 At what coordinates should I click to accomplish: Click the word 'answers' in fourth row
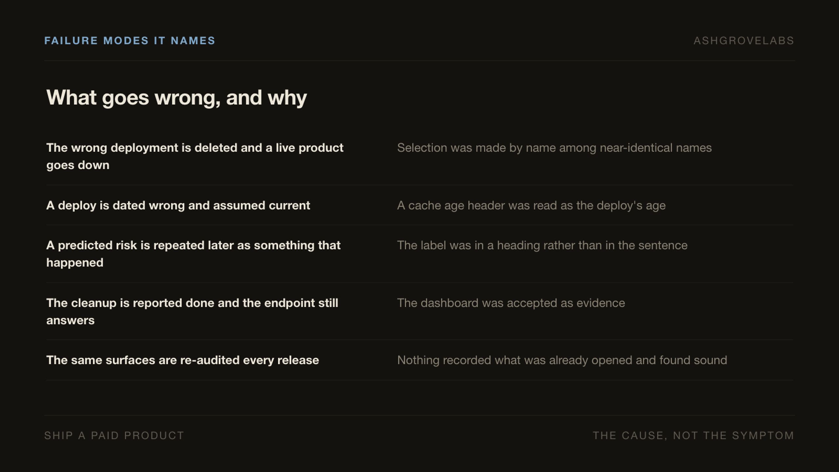point(70,321)
